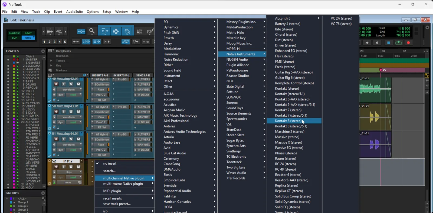
Task: Select the Grabber hand tool
Action: click(x=127, y=31)
